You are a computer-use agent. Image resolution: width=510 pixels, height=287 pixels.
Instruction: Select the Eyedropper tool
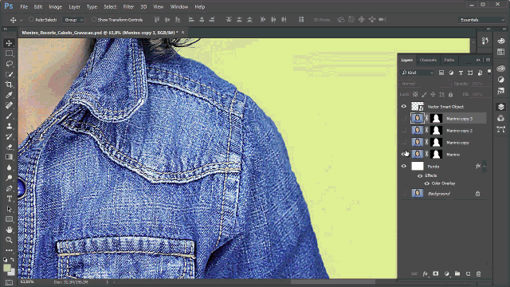pyautogui.click(x=9, y=95)
